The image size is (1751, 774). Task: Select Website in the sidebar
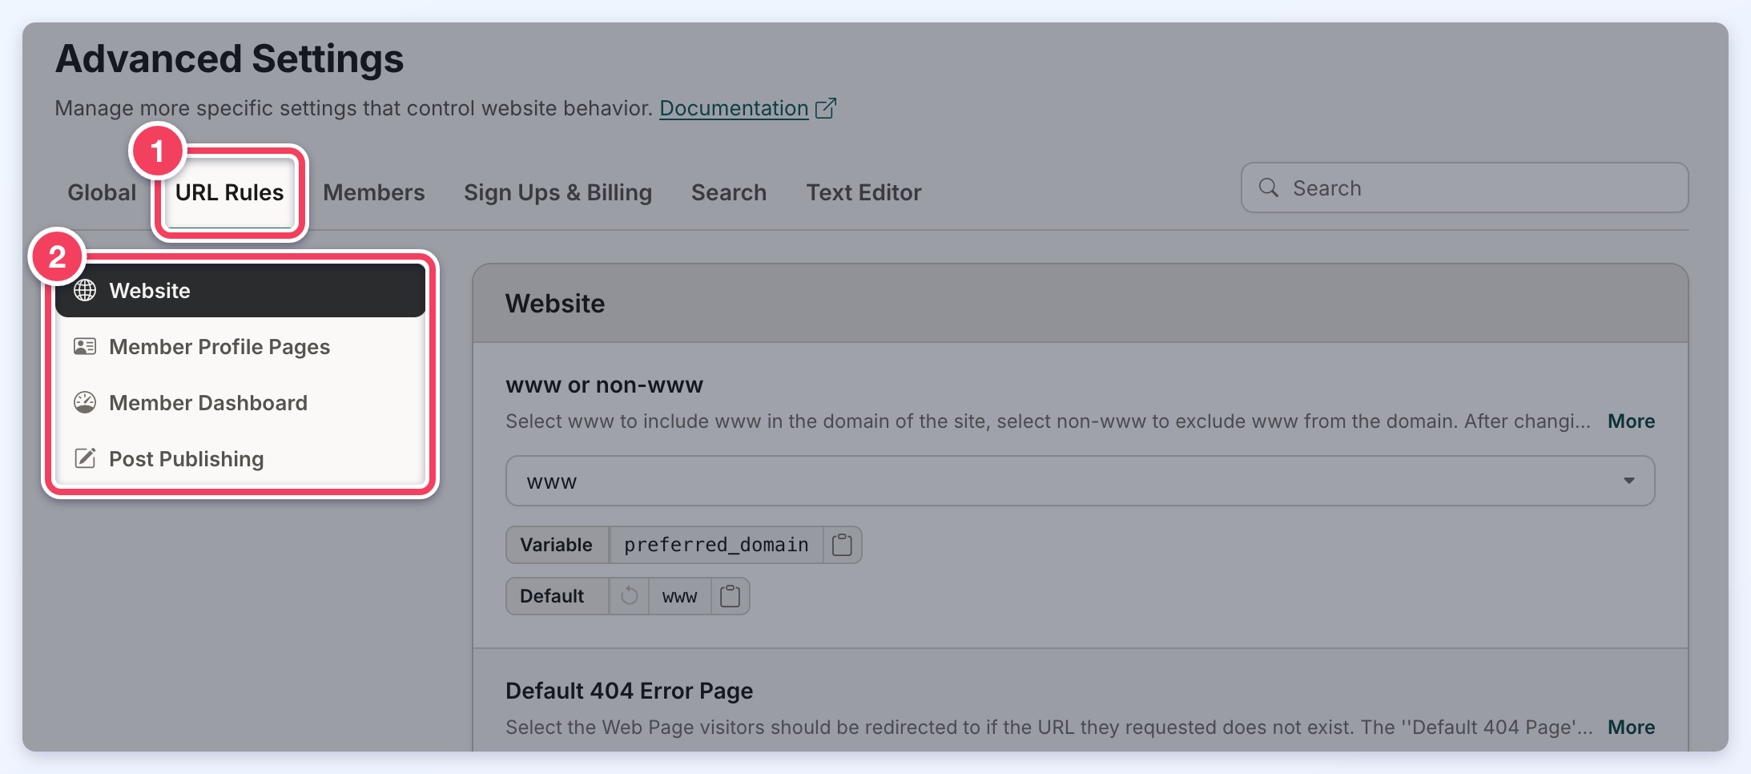pos(240,290)
